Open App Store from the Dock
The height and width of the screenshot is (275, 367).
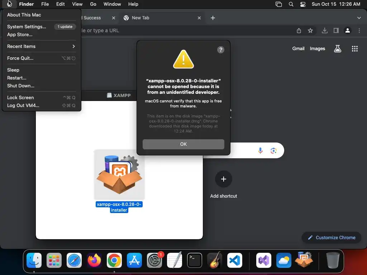134,260
